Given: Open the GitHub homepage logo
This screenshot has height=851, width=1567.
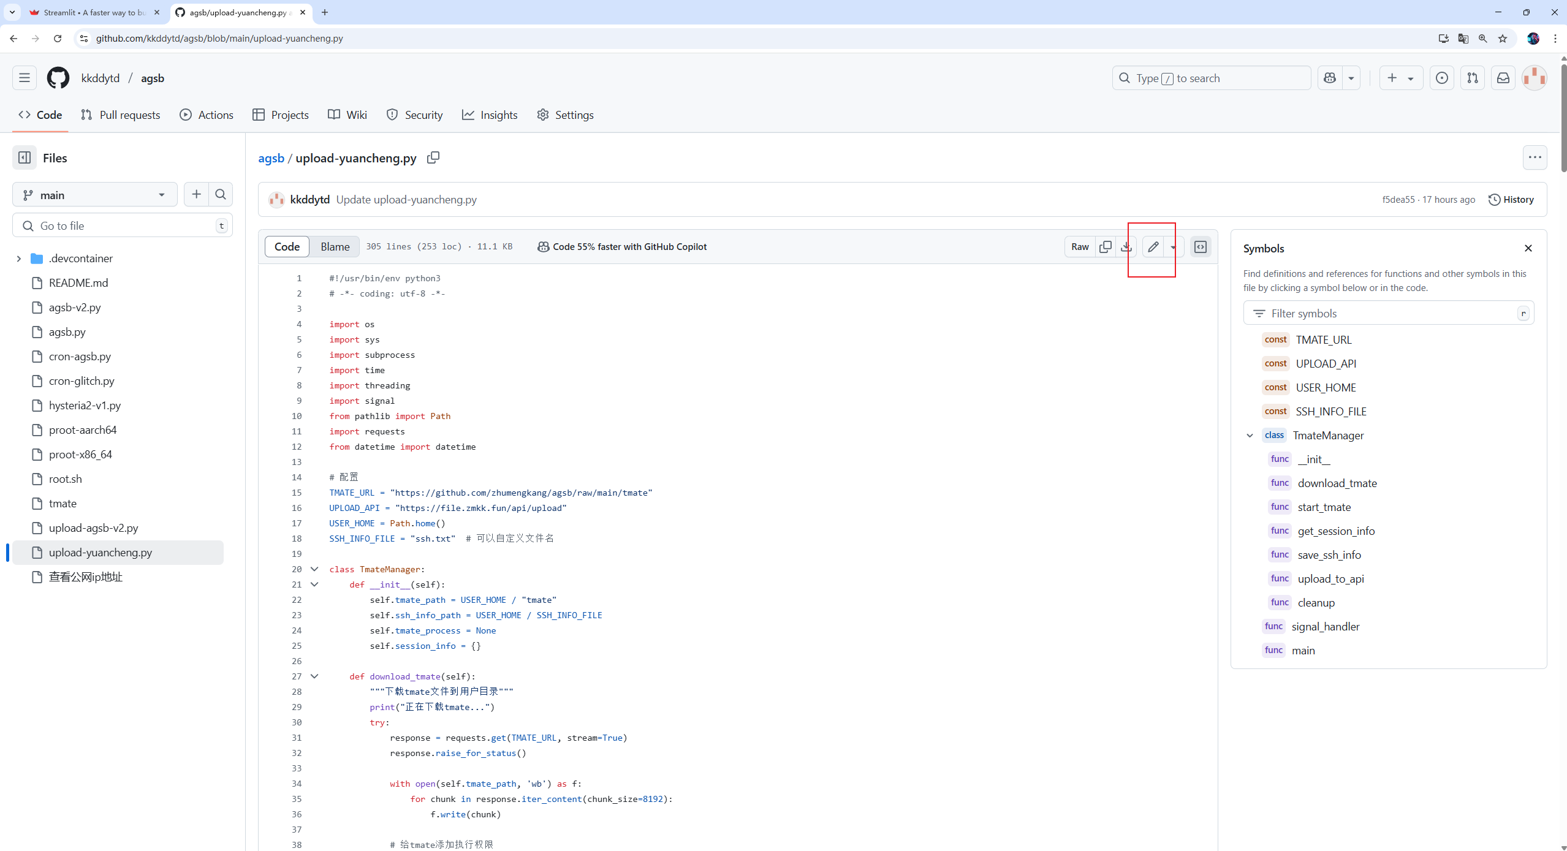Looking at the screenshot, I should pos(58,78).
